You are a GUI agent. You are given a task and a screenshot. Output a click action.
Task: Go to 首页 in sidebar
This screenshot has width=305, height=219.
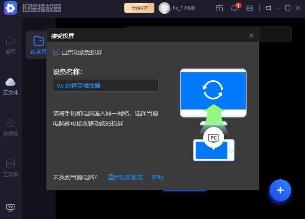(x=10, y=46)
